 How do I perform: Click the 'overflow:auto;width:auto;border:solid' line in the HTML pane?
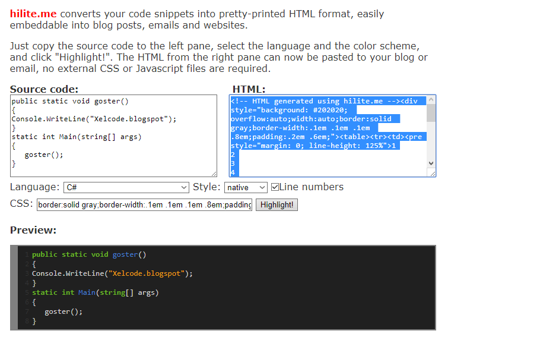click(311, 119)
